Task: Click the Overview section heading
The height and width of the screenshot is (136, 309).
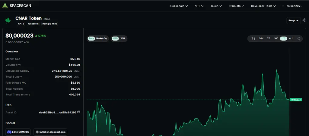Action: pos(12,51)
